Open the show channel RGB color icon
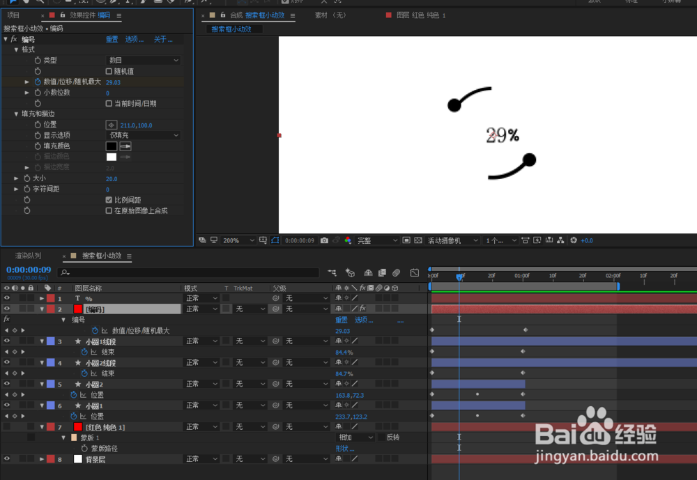Viewport: 697px width, 480px height. click(348, 240)
